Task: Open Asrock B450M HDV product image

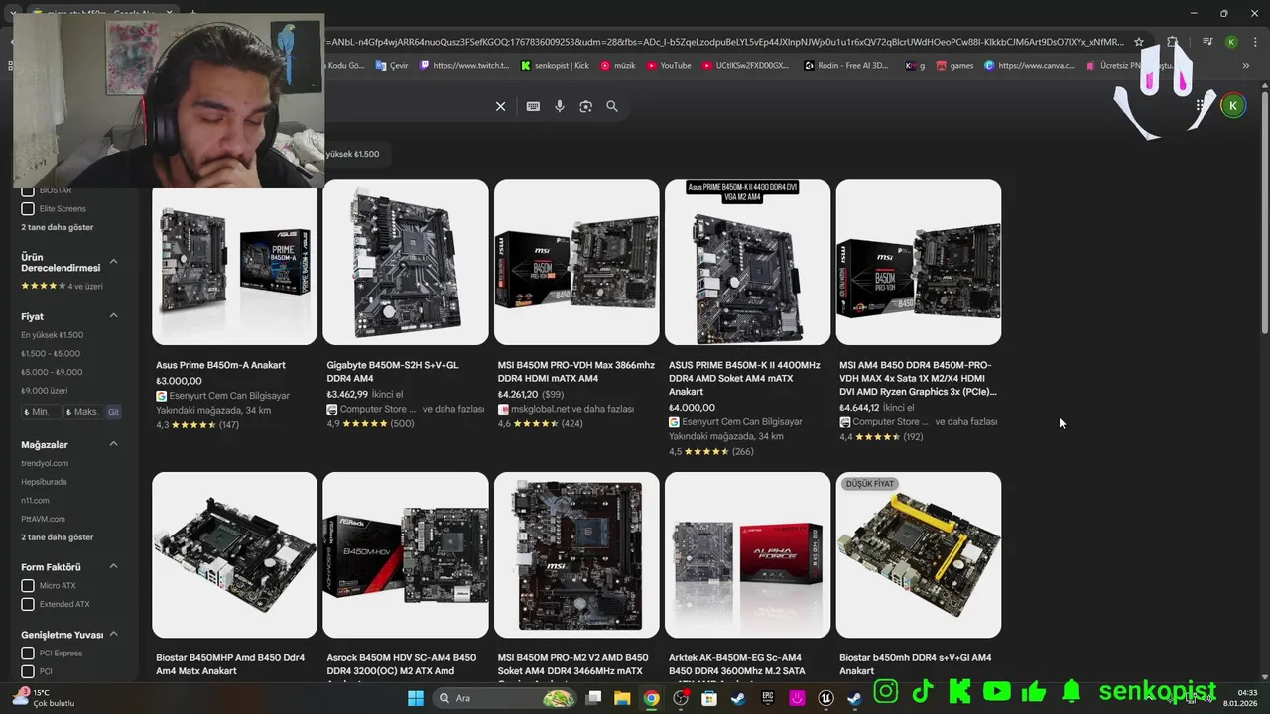Action: pyautogui.click(x=406, y=554)
